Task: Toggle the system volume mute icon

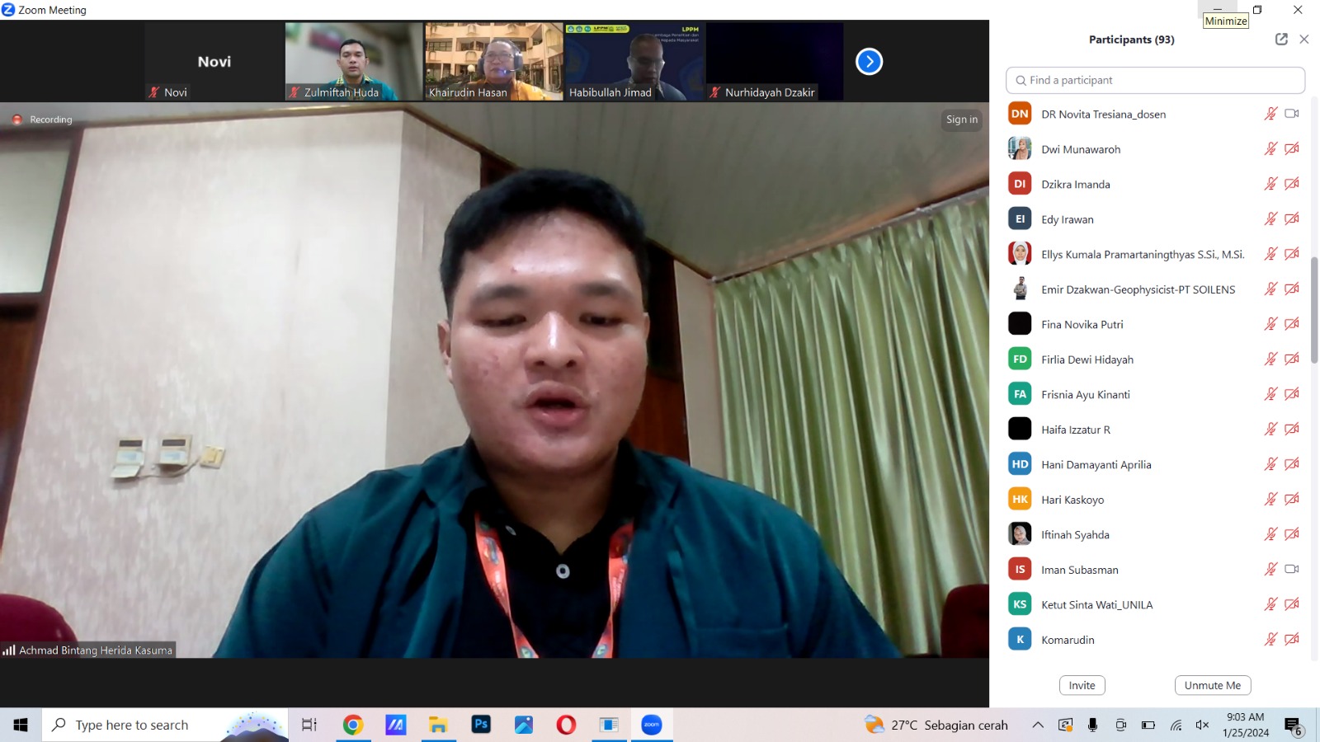Action: tap(1202, 726)
